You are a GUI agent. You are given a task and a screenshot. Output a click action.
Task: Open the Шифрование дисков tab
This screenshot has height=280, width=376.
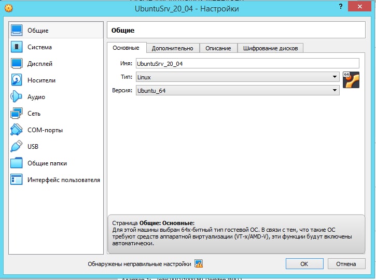(x=271, y=48)
